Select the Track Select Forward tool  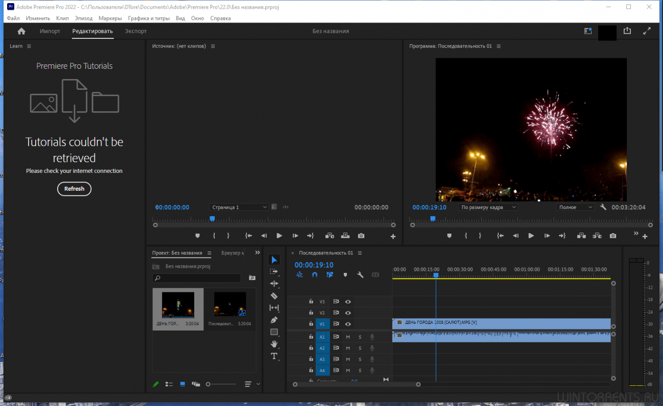[x=274, y=272]
